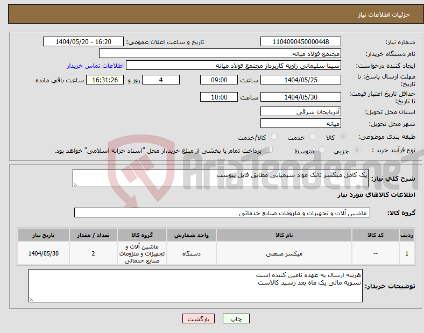Click the row number 1 cell

click(407, 253)
